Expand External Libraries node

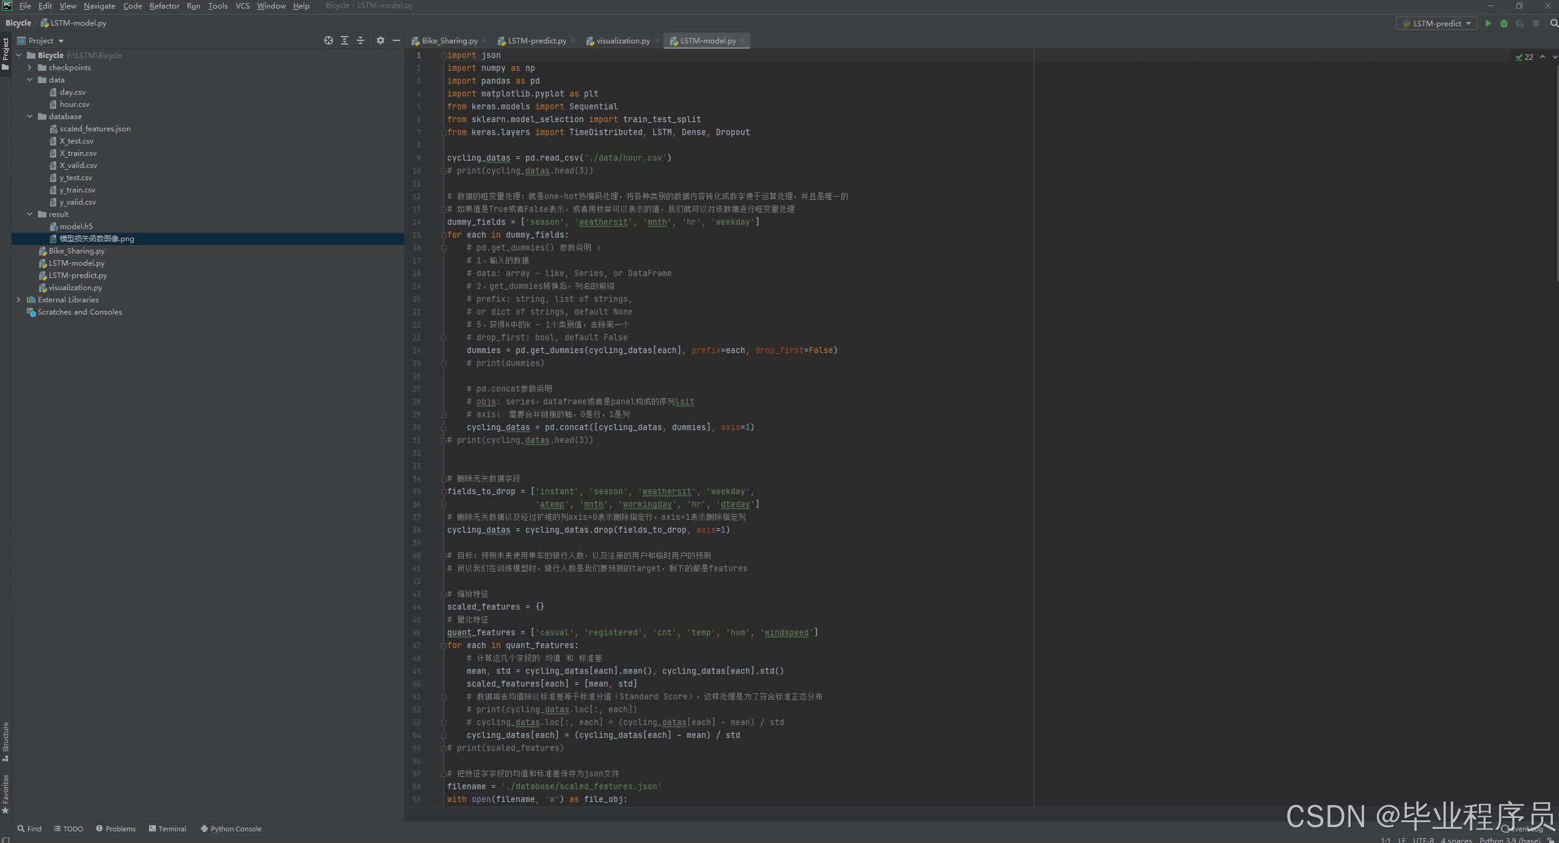coord(18,299)
